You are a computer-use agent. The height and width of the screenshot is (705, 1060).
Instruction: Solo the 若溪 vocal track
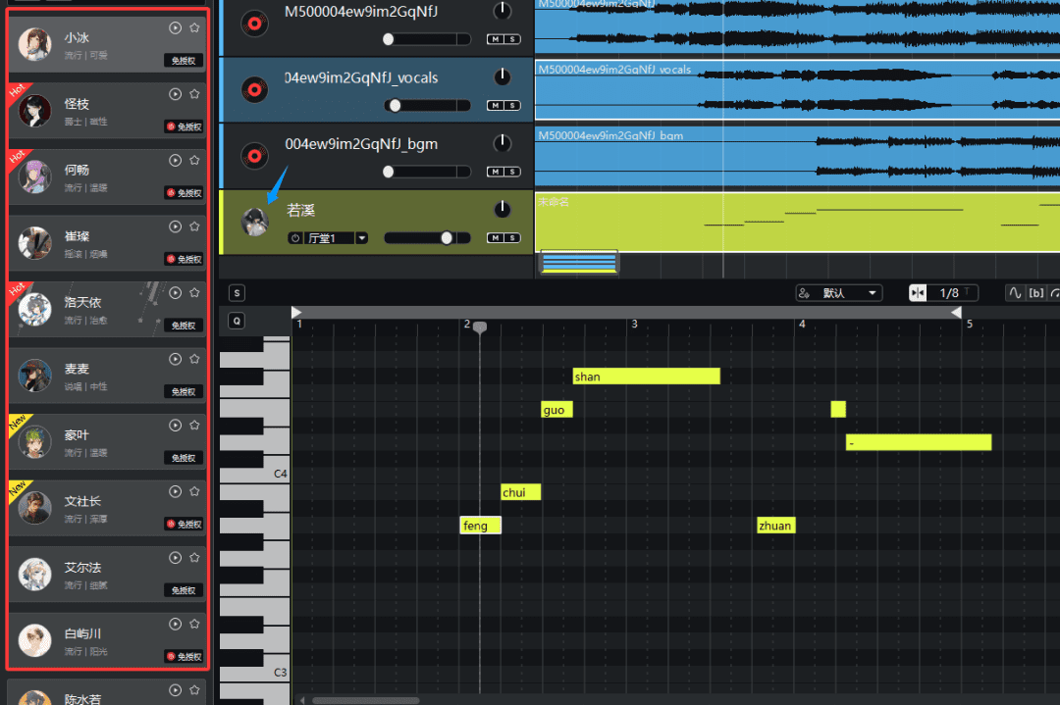[x=512, y=237]
